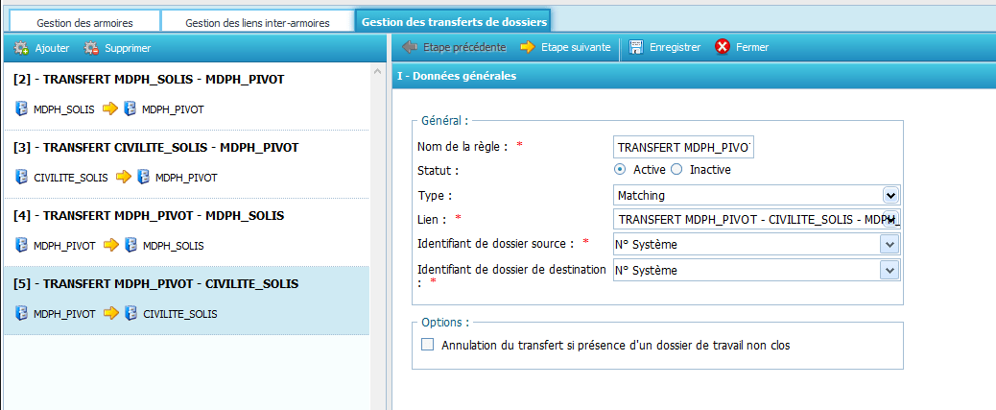
Task: Click the Enregistrer save icon
Action: click(636, 47)
